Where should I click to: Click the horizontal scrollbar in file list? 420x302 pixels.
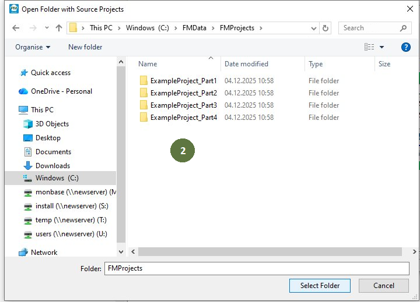pyautogui.click(x=269, y=252)
